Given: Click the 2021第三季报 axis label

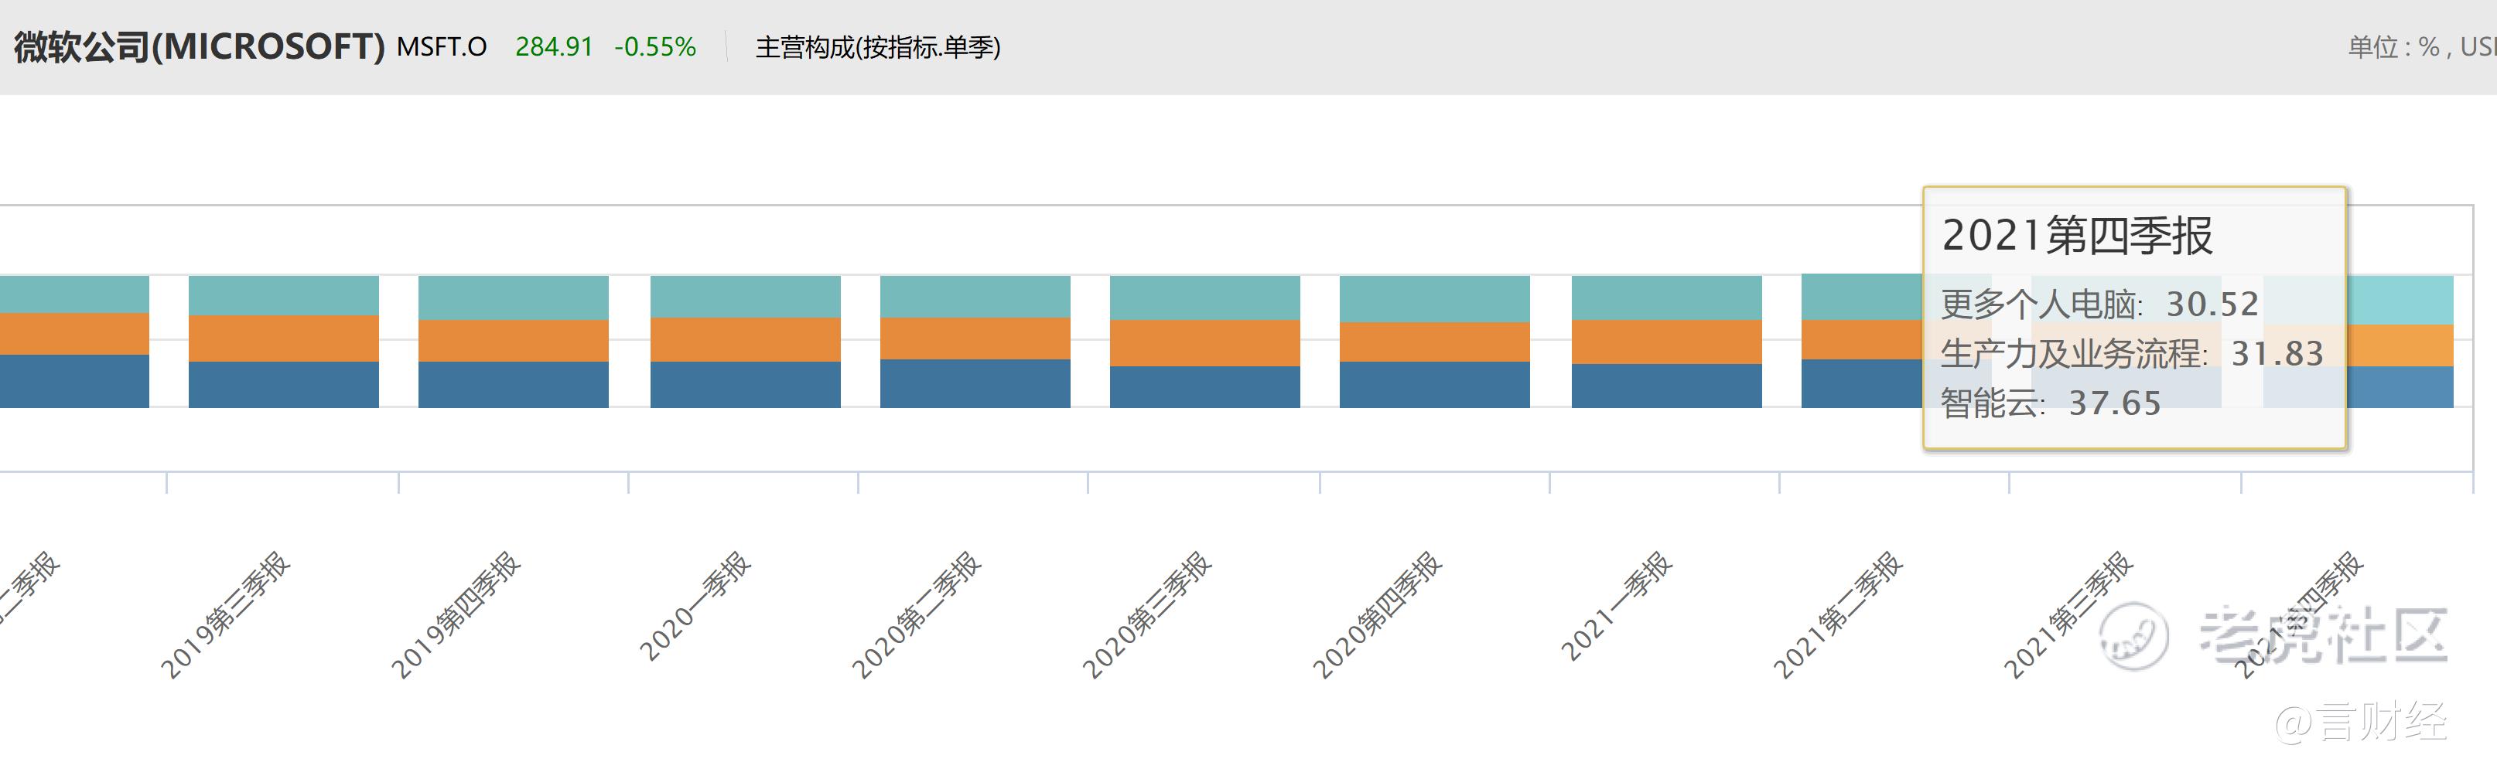Looking at the screenshot, I should click(x=2068, y=614).
